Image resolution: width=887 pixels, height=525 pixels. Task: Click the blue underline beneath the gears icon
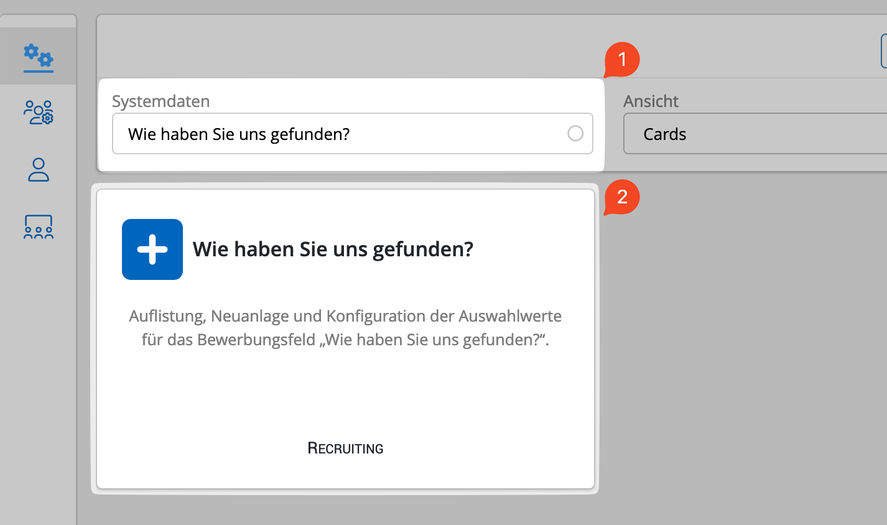(39, 72)
